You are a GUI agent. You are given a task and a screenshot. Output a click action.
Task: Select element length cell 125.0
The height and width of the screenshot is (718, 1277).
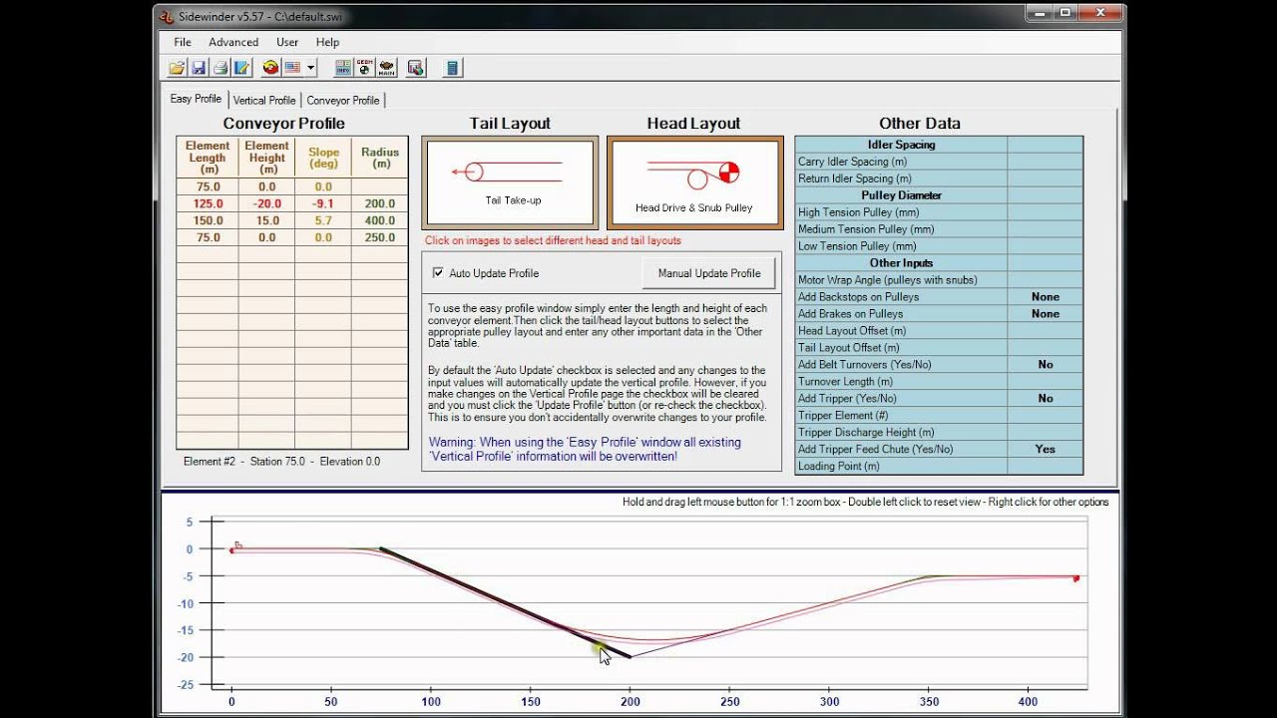(208, 203)
